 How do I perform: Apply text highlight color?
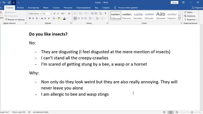click(x=59, y=18)
